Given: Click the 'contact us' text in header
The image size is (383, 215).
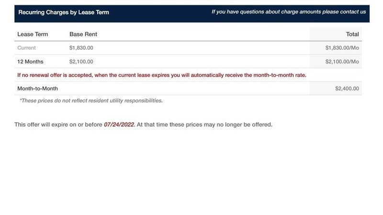Looking at the screenshot, I should click(353, 12).
